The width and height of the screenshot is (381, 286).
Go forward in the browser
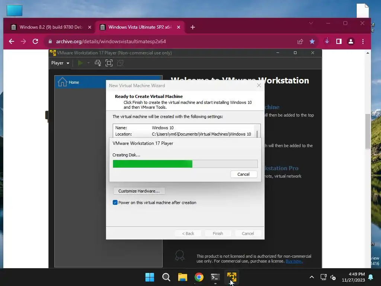tap(23, 41)
